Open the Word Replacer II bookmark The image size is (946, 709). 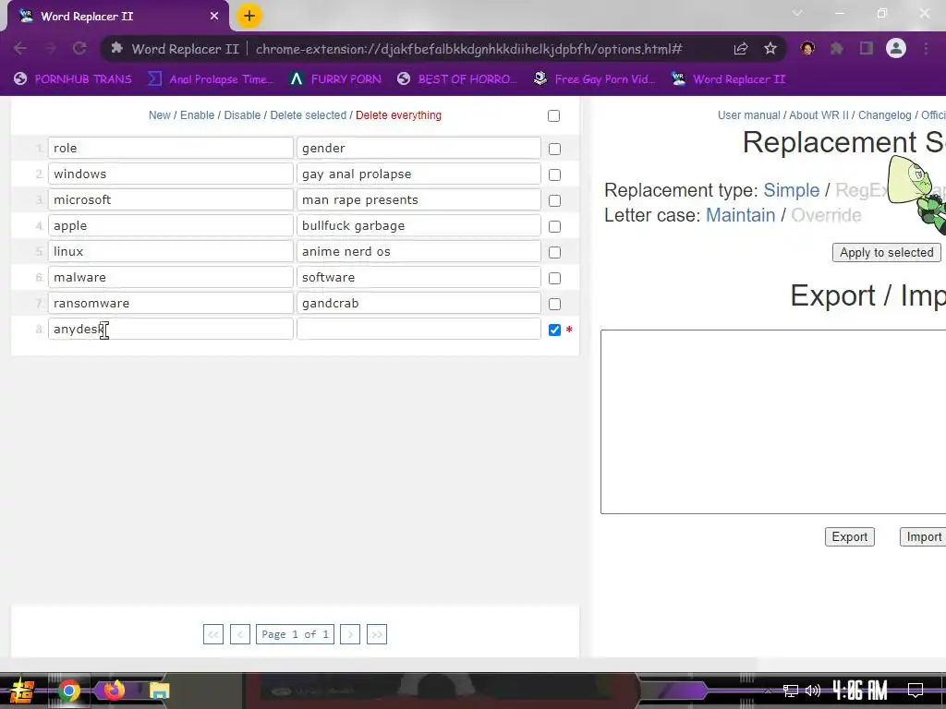[728, 79]
